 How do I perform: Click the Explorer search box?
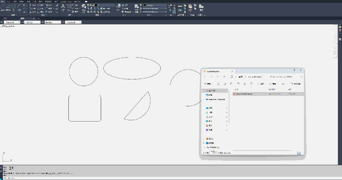[x=286, y=77]
